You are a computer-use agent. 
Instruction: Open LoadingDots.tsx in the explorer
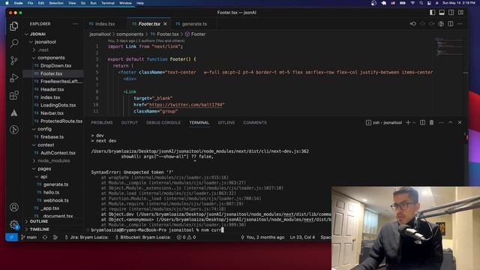click(58, 105)
